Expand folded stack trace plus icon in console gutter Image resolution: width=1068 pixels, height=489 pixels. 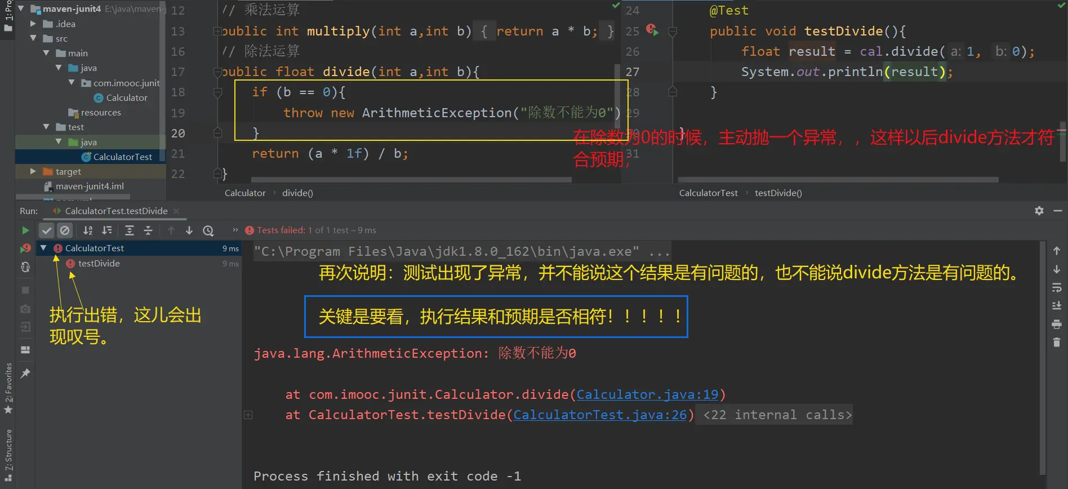pos(248,415)
